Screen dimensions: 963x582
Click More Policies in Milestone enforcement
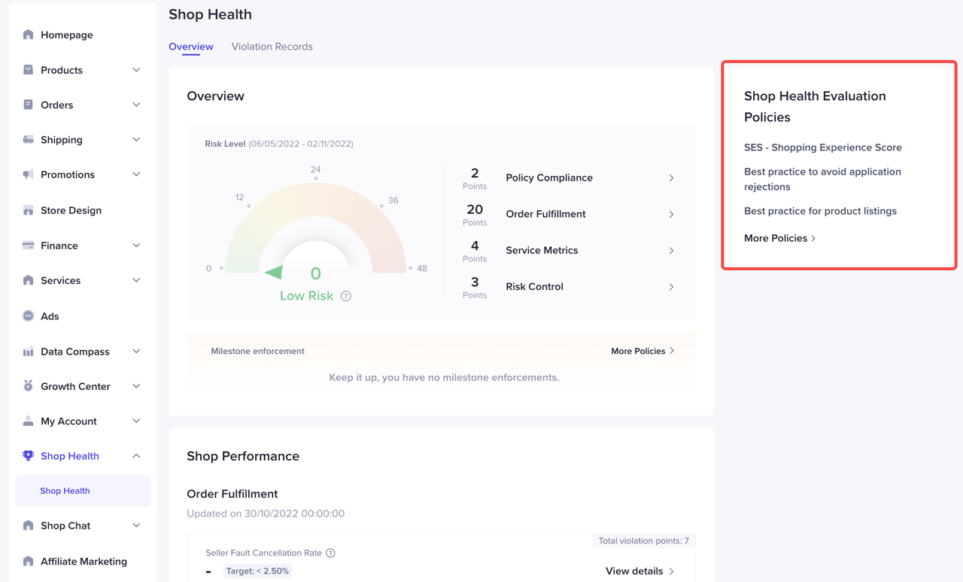[643, 351]
